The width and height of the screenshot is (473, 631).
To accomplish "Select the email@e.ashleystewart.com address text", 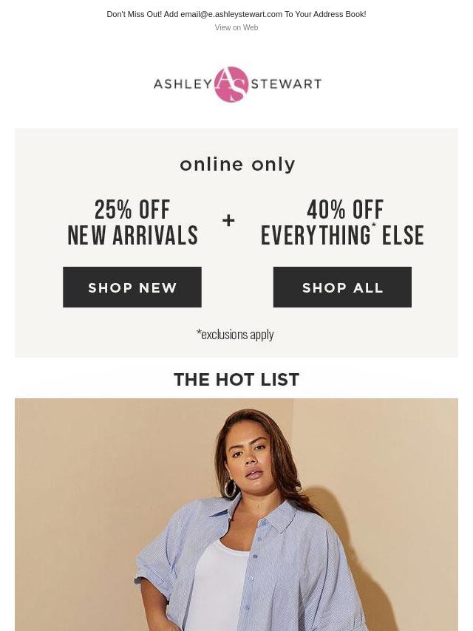I will pyautogui.click(x=231, y=14).
